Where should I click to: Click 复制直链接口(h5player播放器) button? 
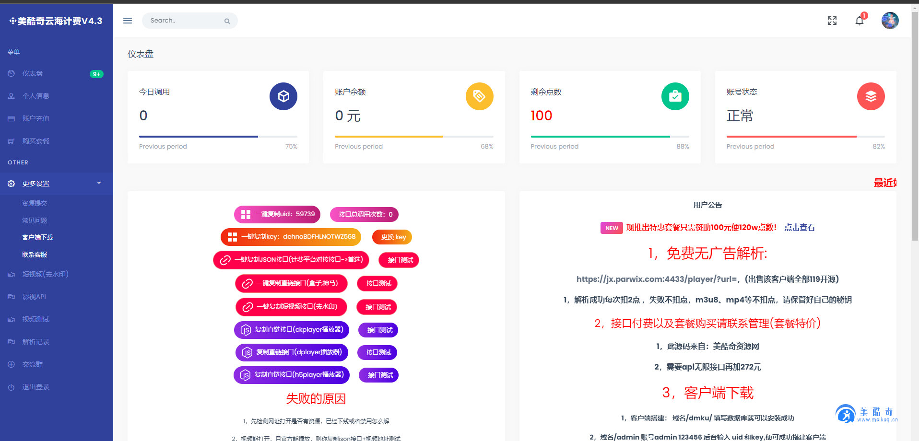click(x=292, y=375)
